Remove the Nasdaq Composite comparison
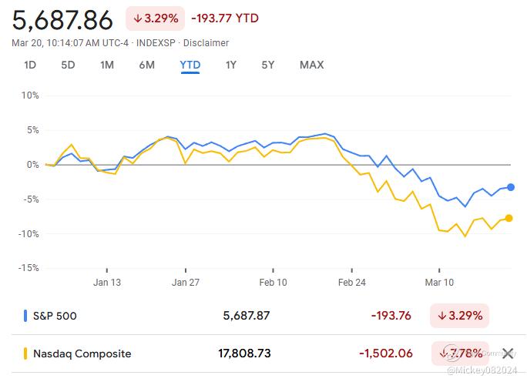 tap(508, 354)
